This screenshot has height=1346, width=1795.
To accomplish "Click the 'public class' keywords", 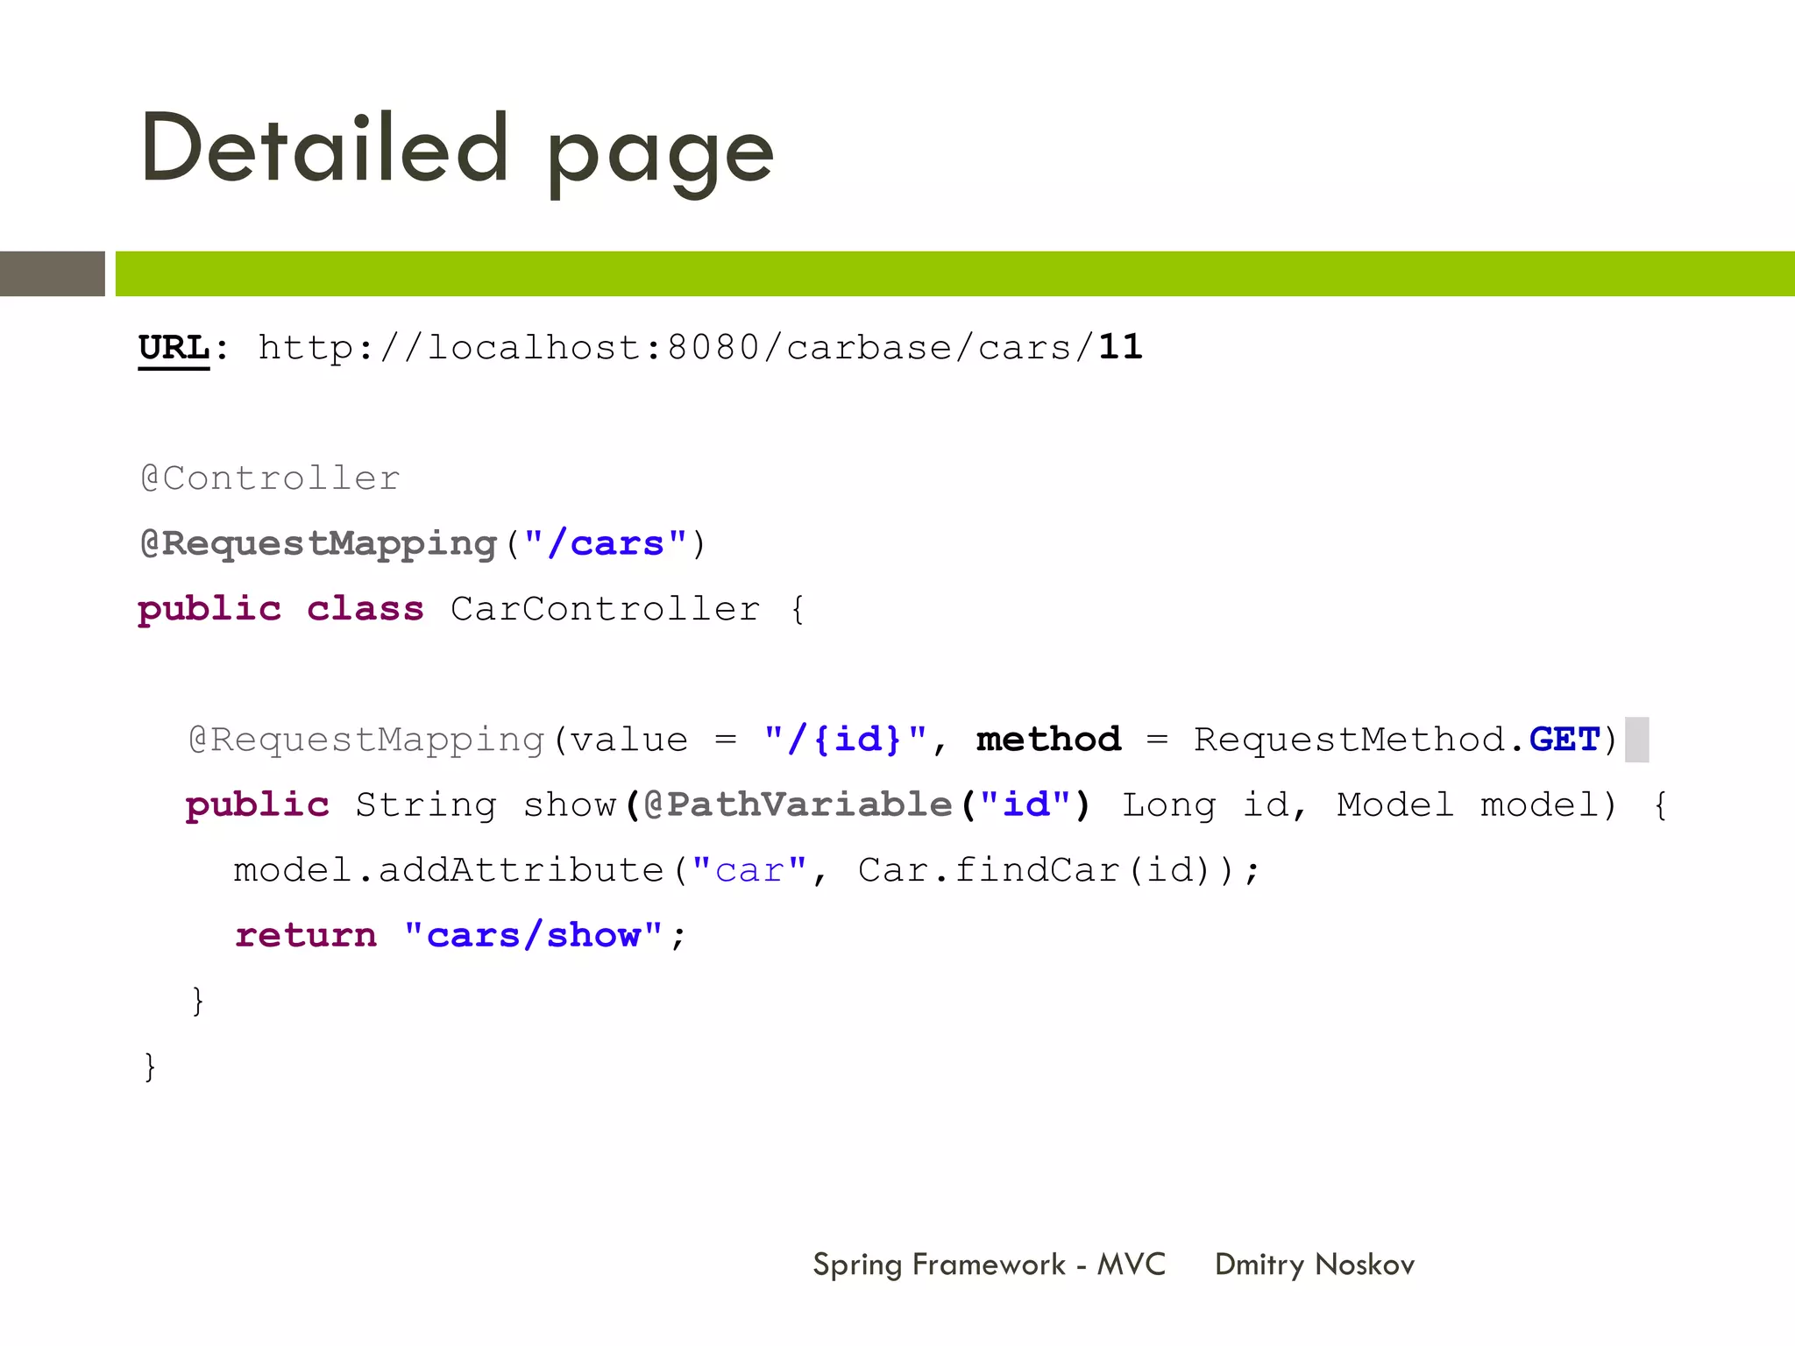I will [280, 609].
